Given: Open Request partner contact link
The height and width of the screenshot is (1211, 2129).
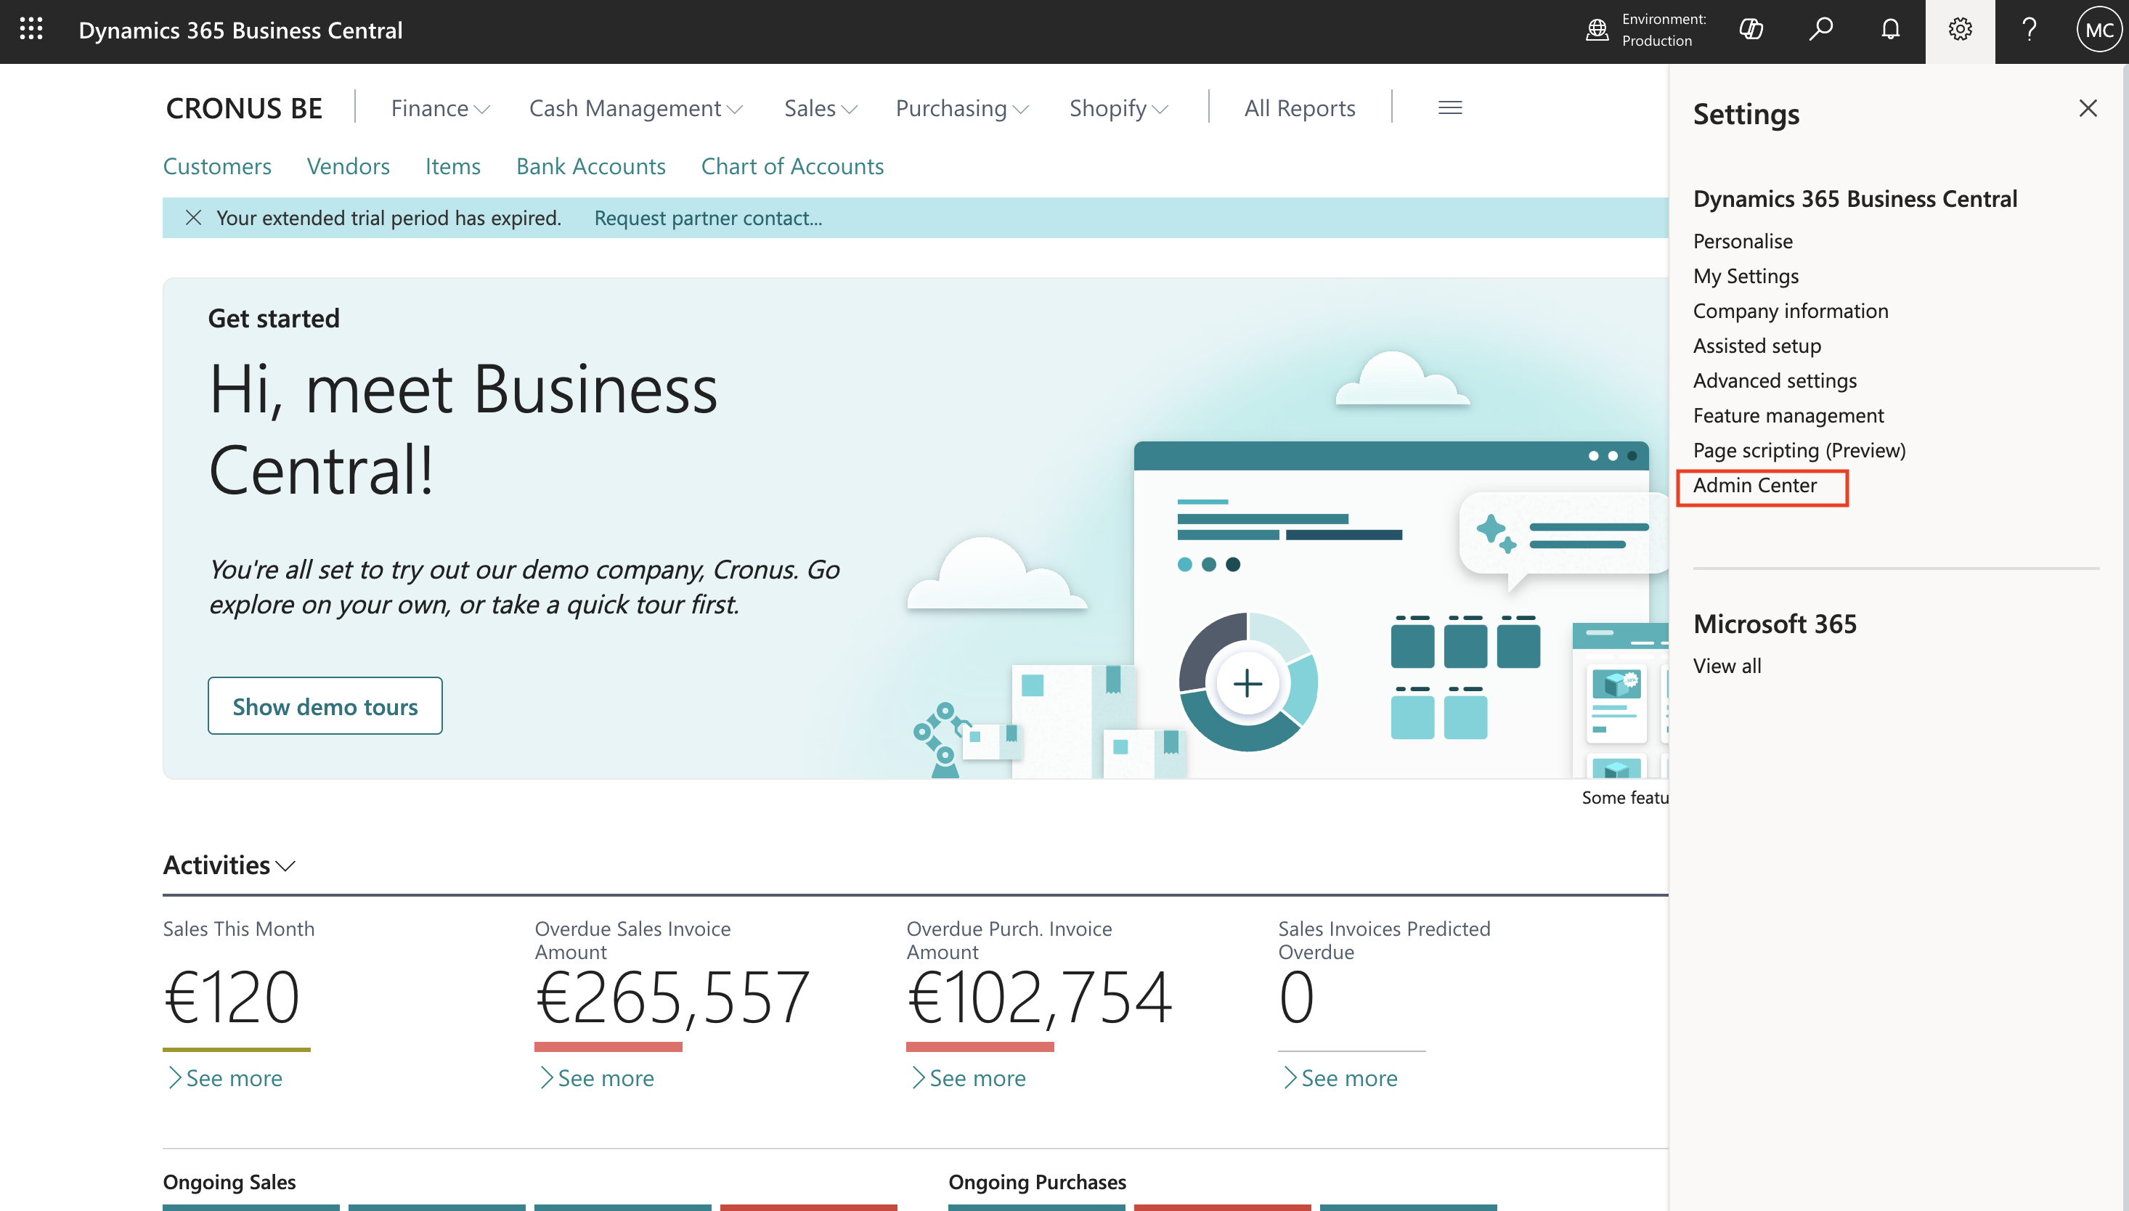Looking at the screenshot, I should (708, 218).
